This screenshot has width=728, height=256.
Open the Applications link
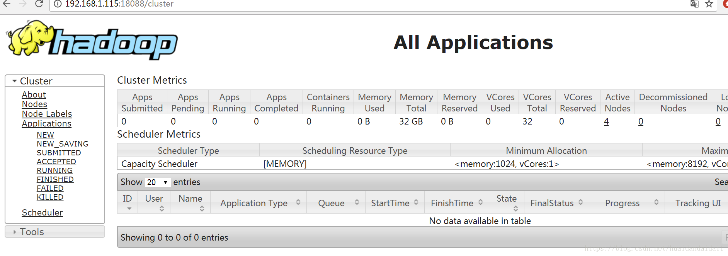(46, 123)
